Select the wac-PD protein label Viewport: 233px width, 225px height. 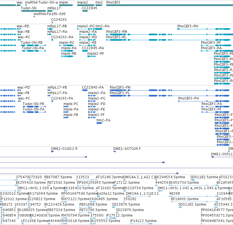(x=24, y=87)
